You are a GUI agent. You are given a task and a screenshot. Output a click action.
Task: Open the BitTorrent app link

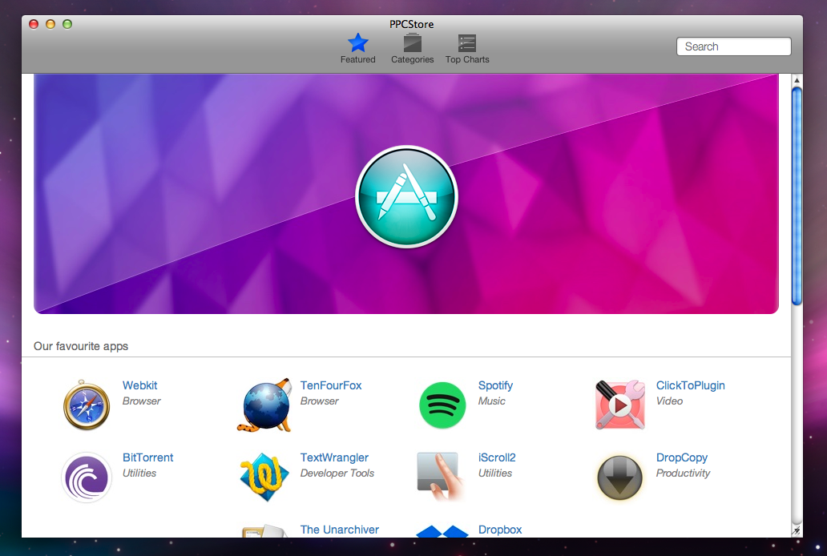click(147, 458)
